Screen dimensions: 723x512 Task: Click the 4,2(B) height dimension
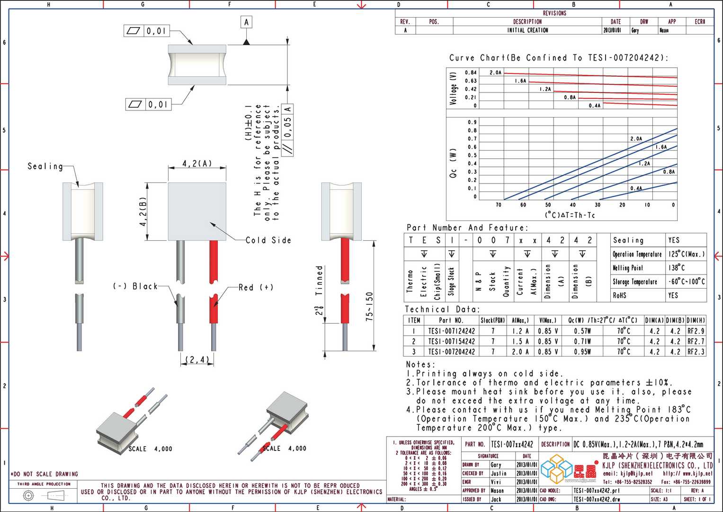pos(143,211)
